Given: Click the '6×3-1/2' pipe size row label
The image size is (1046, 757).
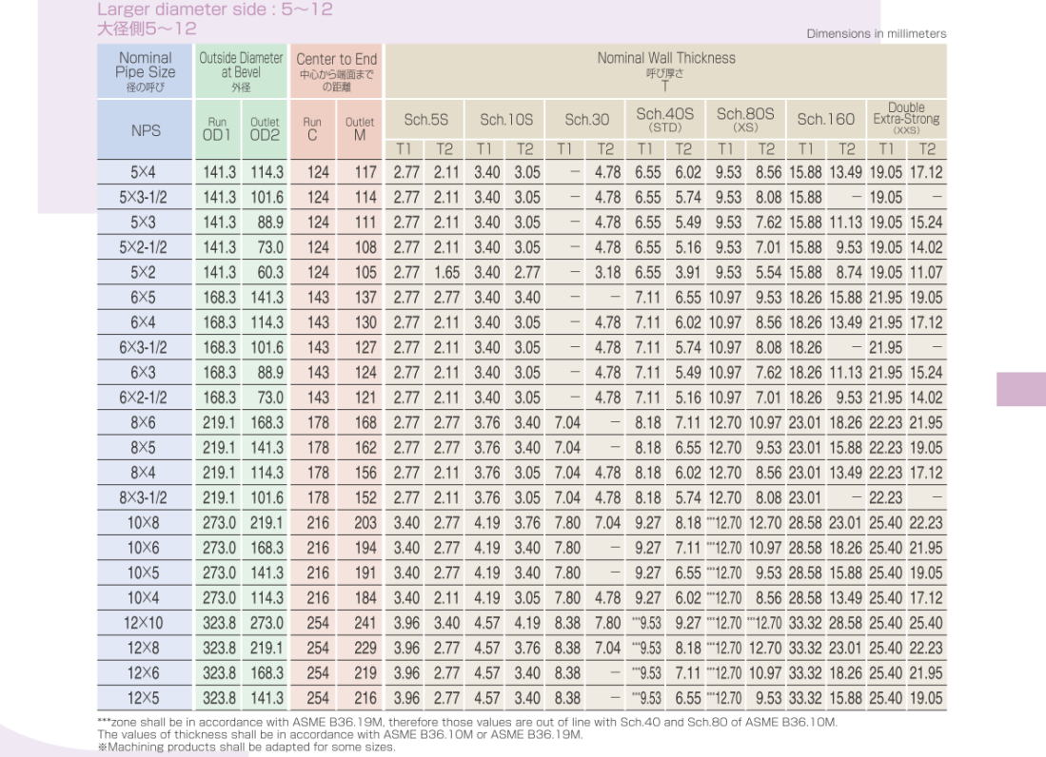Looking at the screenshot, I should point(143,348).
